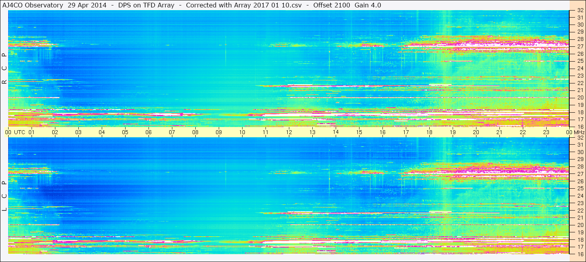Screen dimensions: 586x262
Task: Click the 24 MHz label in LCP panel
Action: pos(580,196)
